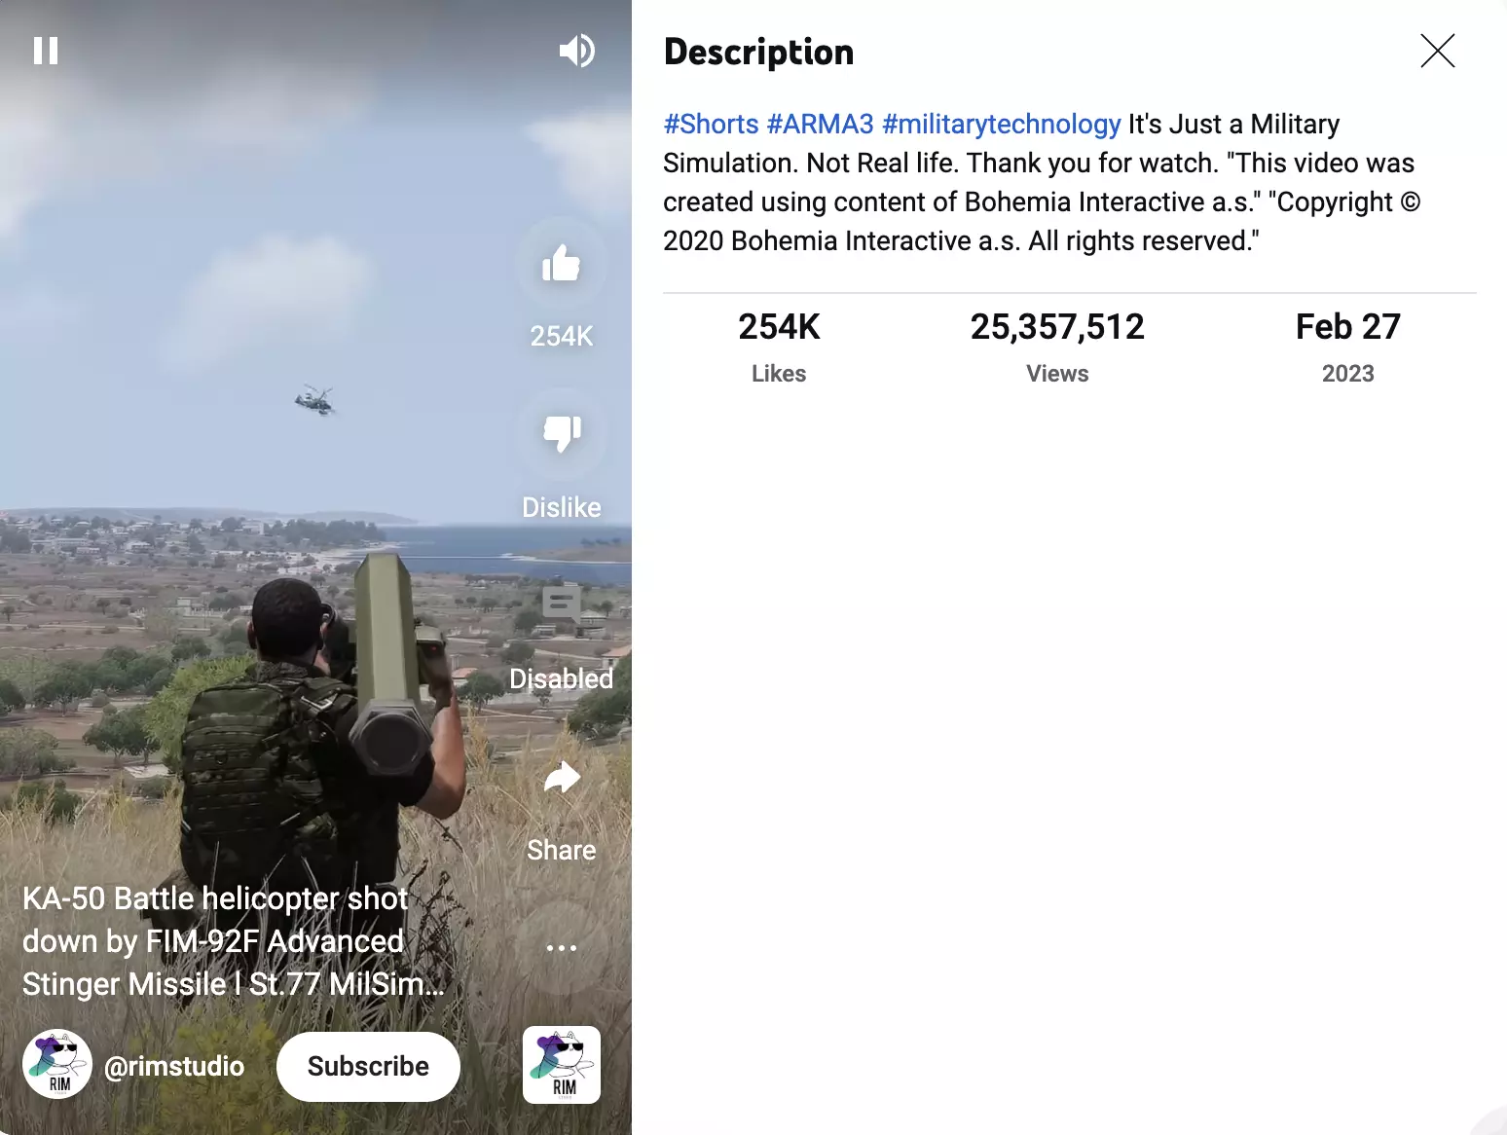
Task: Click the thumbs down Dislike icon
Action: click(x=562, y=434)
